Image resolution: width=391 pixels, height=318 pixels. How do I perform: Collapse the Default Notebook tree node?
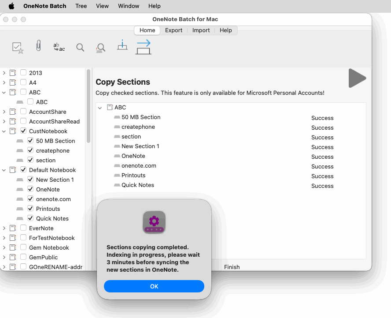[x=4, y=170]
